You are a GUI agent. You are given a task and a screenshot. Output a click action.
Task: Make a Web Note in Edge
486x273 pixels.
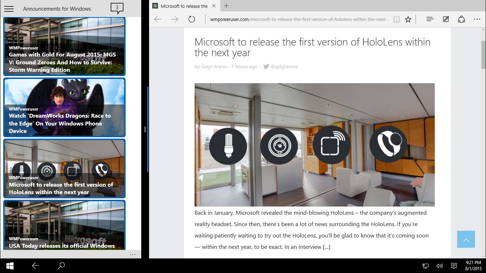(x=446, y=19)
